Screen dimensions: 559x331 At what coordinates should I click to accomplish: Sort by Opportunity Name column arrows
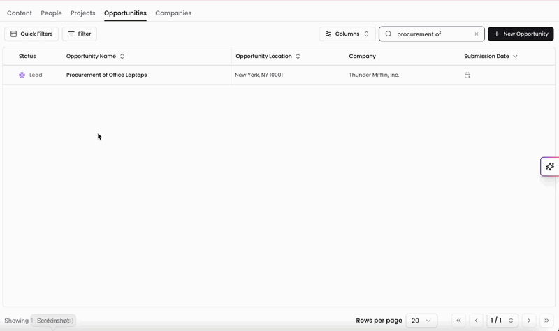(x=122, y=57)
